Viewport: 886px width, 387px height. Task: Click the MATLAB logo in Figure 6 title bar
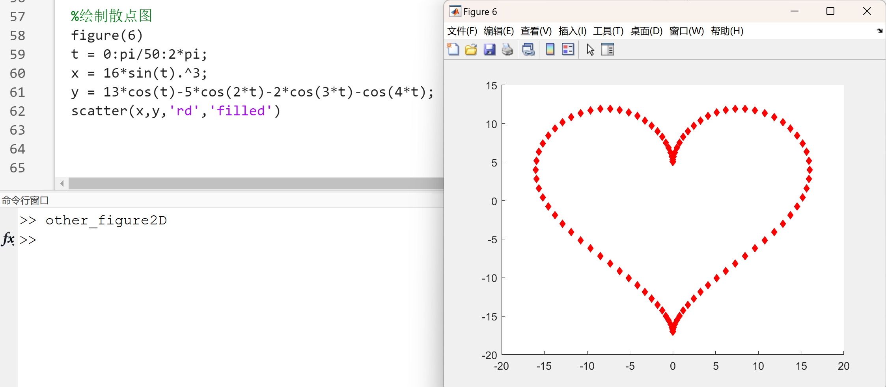coord(455,11)
